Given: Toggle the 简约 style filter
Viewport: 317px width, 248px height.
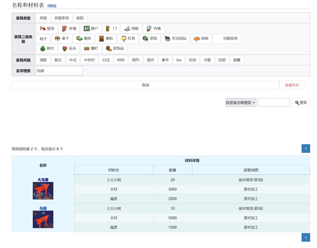Looking at the screenshot, I should [135, 60].
